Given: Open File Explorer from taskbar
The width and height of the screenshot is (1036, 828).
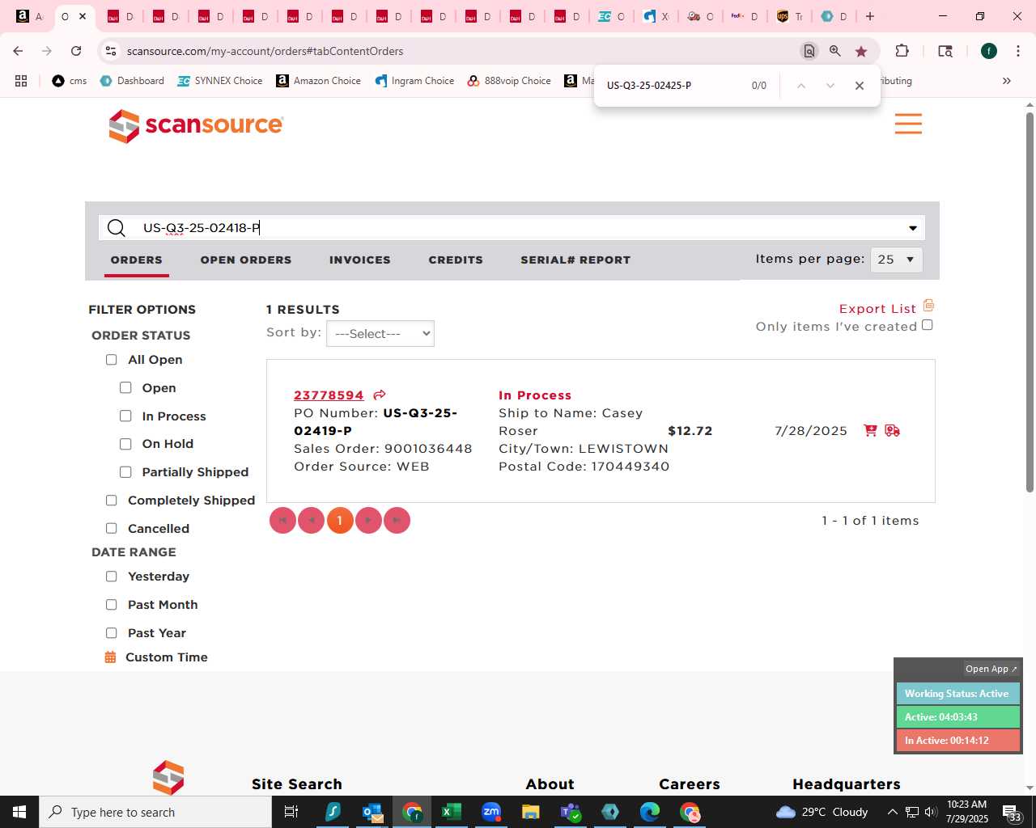Looking at the screenshot, I should click(x=531, y=812).
